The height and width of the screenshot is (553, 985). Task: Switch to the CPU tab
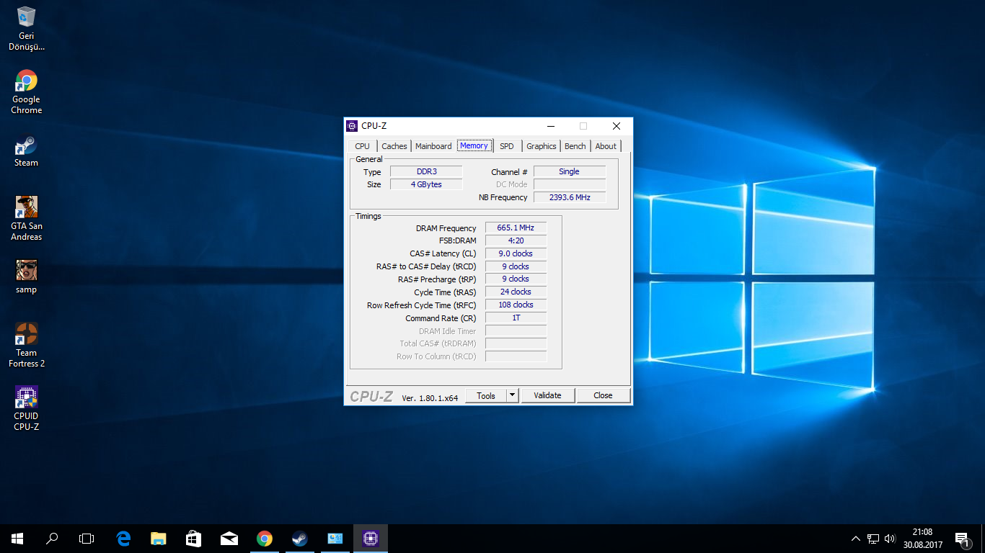(x=362, y=146)
